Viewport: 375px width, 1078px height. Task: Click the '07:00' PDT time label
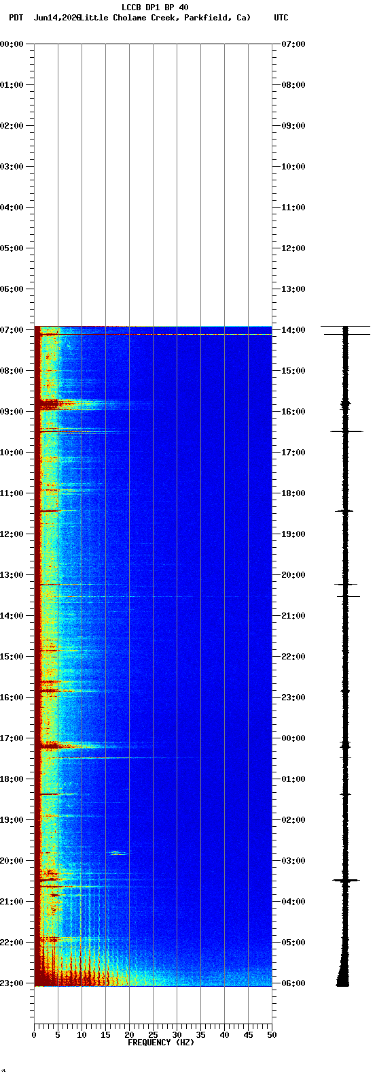13,330
